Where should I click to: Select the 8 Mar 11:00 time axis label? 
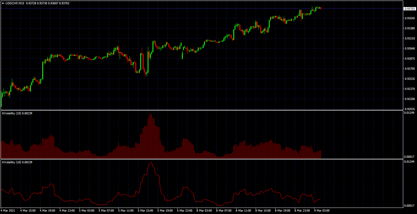243,211
